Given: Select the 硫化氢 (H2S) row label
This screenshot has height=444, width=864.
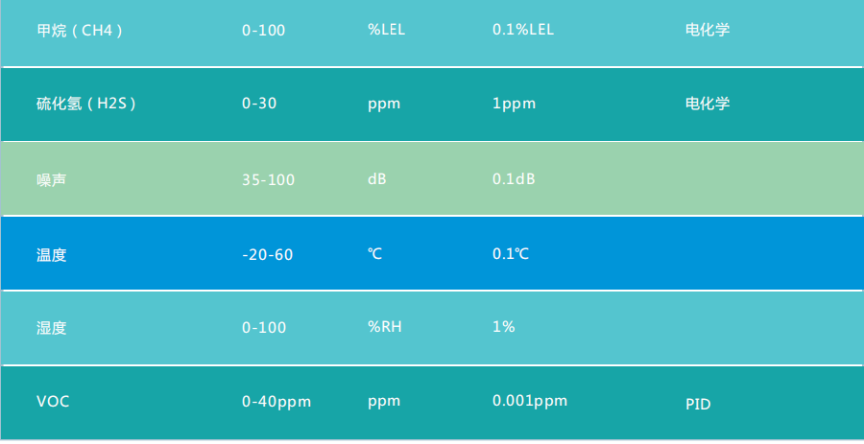Looking at the screenshot, I should pyautogui.click(x=86, y=104).
